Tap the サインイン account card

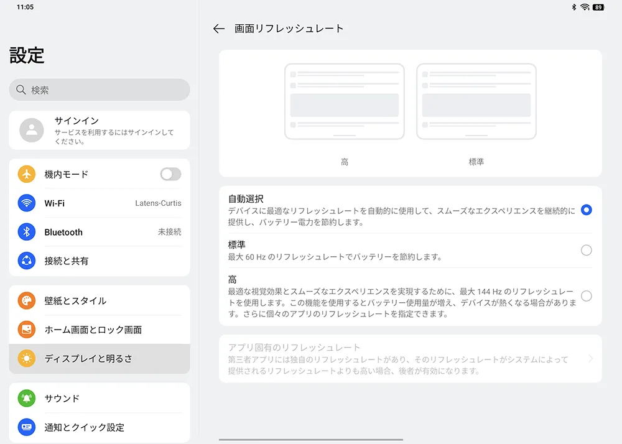tap(100, 130)
